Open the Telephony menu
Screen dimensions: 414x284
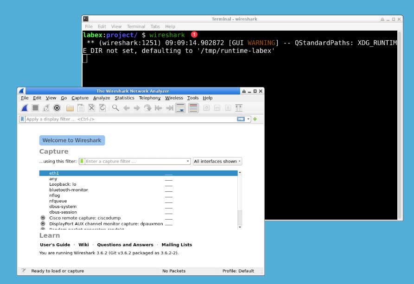coord(150,98)
